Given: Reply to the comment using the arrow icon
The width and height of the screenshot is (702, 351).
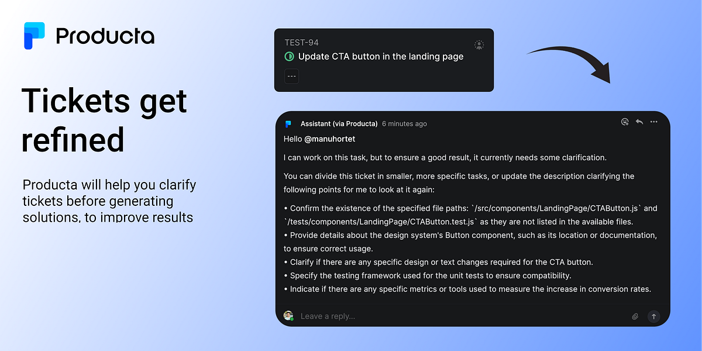Looking at the screenshot, I should [x=639, y=122].
